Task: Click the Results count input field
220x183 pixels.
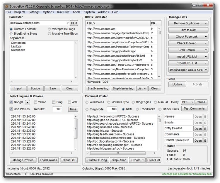Action: coord(57,109)
